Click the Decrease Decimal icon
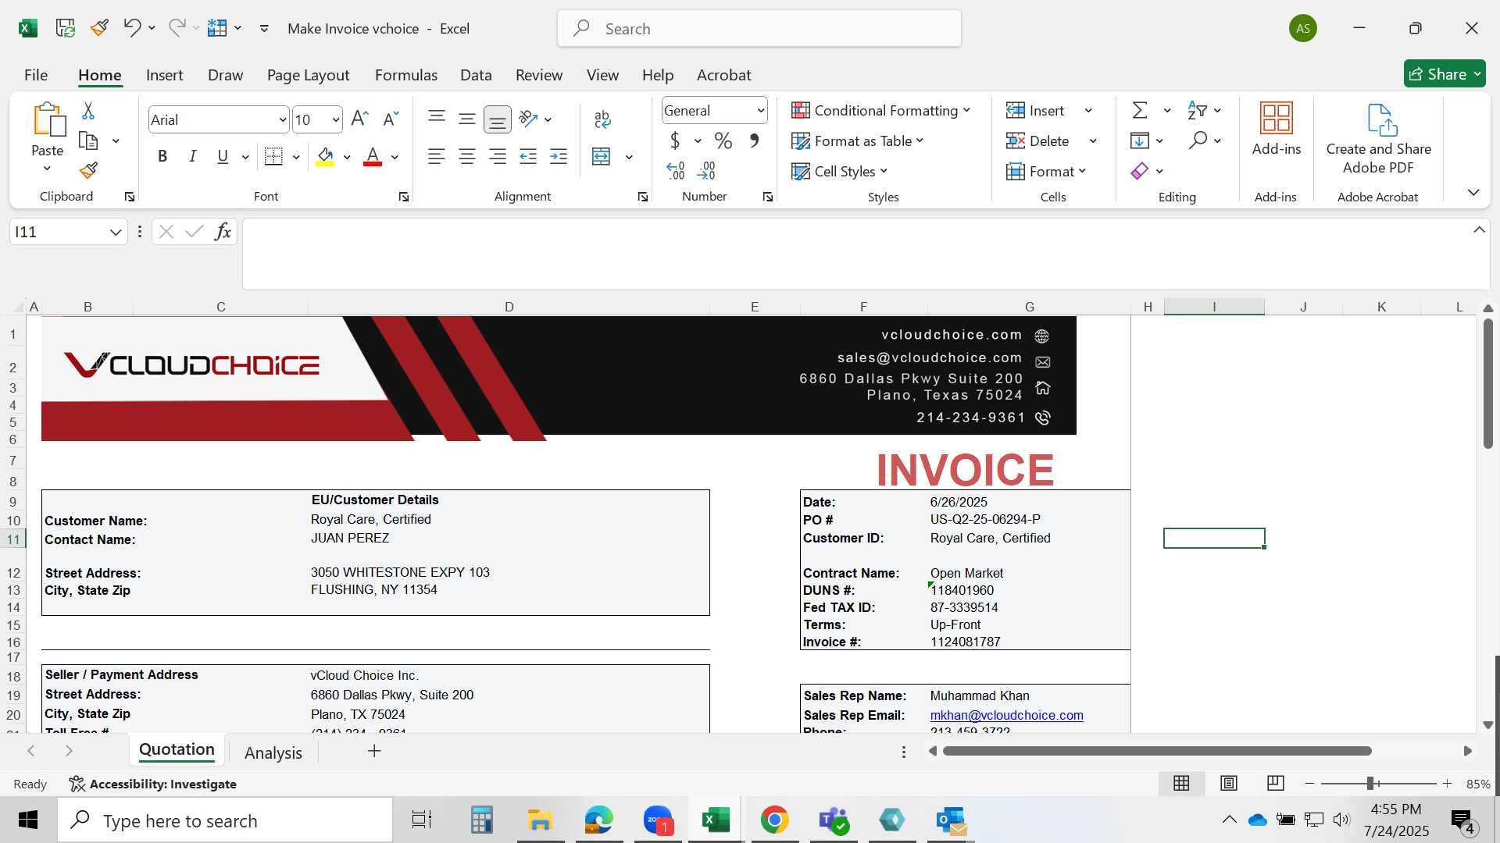1500x843 pixels. pos(706,170)
